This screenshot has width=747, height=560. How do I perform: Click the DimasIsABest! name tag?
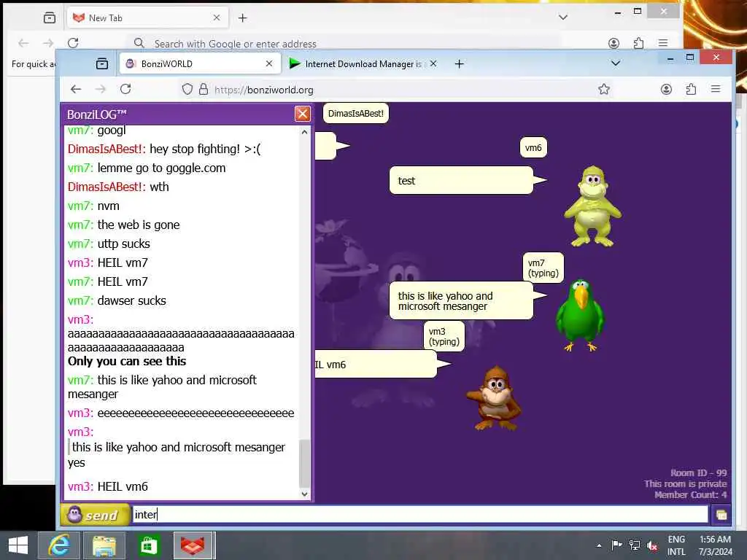pos(355,113)
